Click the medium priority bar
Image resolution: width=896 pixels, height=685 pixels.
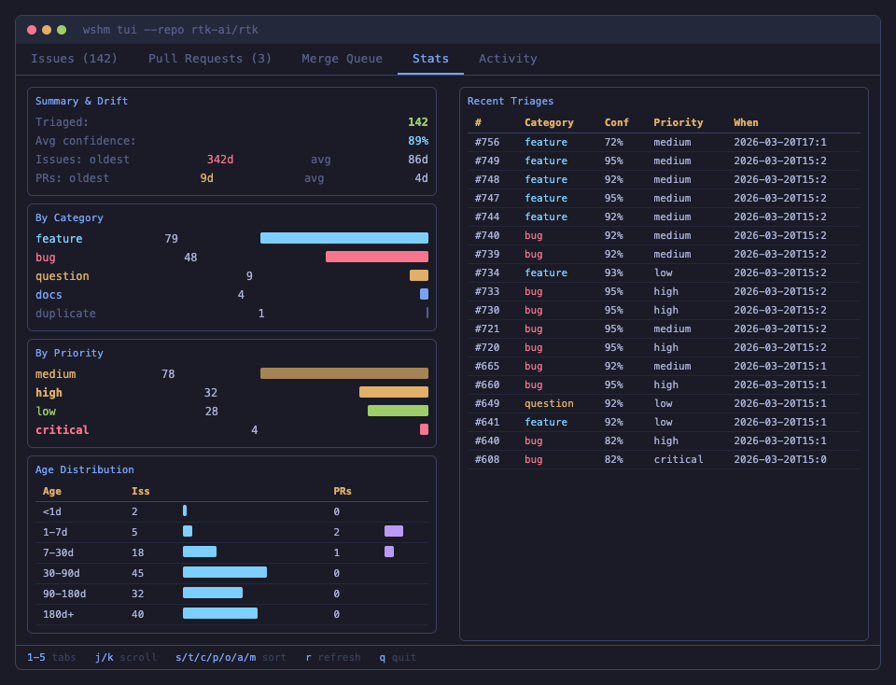click(x=343, y=373)
